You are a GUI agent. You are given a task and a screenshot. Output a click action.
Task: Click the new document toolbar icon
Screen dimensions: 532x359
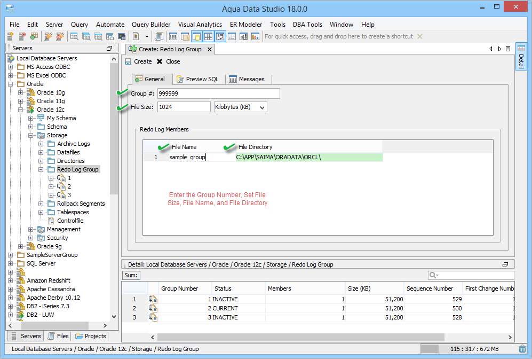(x=136, y=36)
